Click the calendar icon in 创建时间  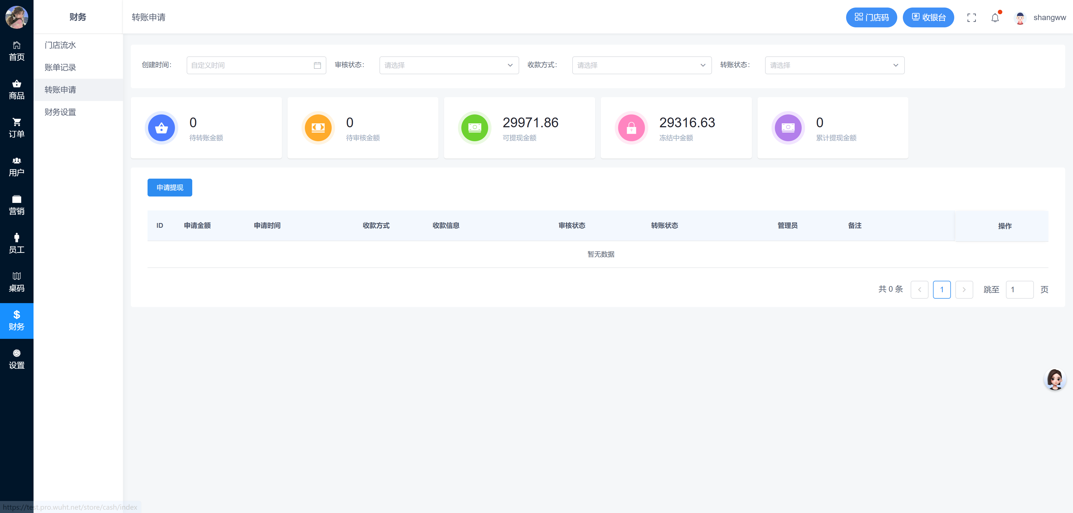[x=317, y=65]
